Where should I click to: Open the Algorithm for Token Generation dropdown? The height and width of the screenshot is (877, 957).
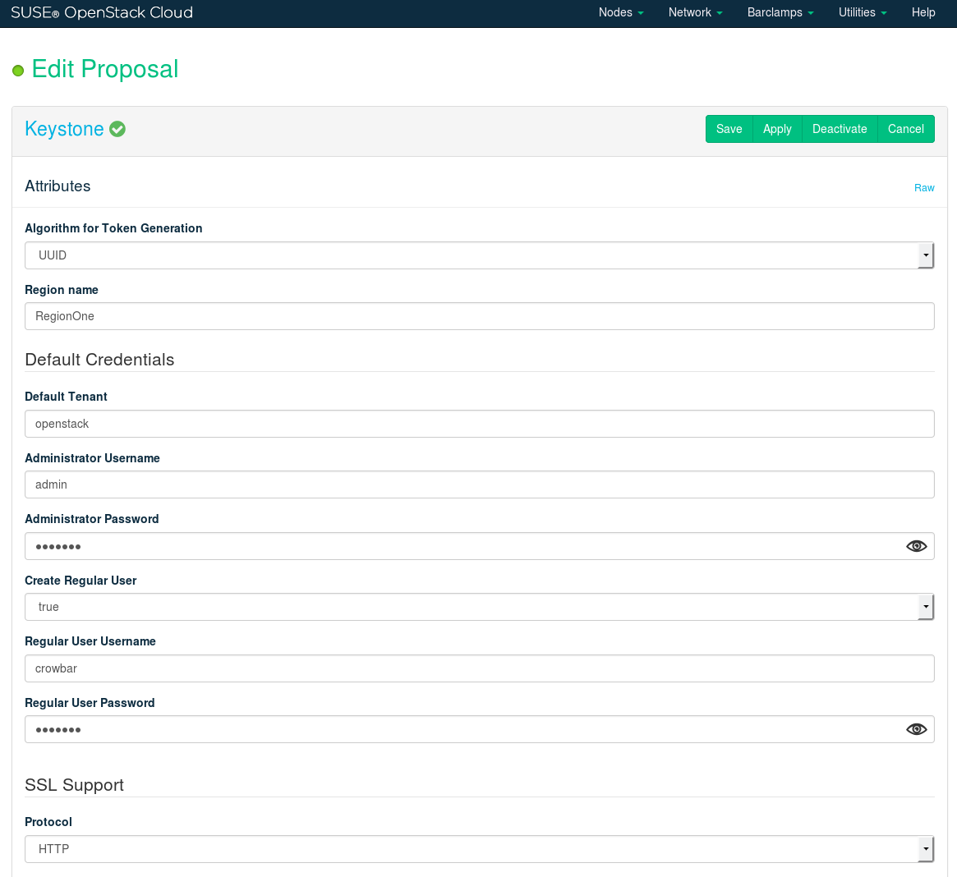(x=479, y=255)
